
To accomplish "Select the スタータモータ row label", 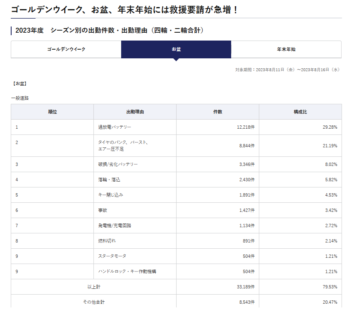I will pyautogui.click(x=112, y=256).
